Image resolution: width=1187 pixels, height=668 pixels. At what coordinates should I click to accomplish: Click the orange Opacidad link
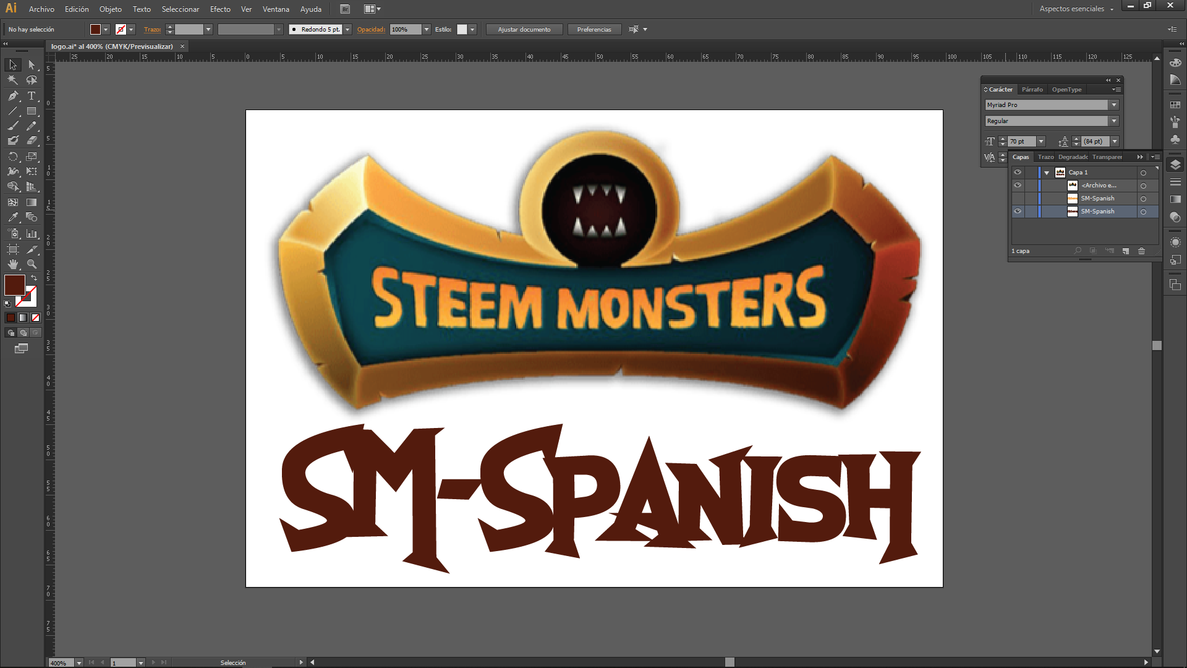(x=371, y=30)
